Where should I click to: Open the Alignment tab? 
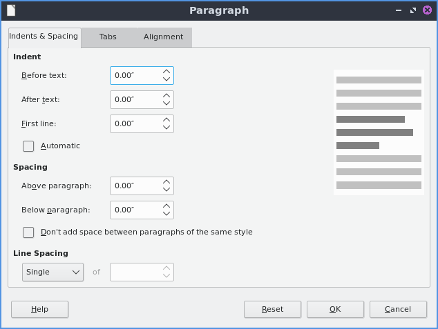pyautogui.click(x=163, y=37)
